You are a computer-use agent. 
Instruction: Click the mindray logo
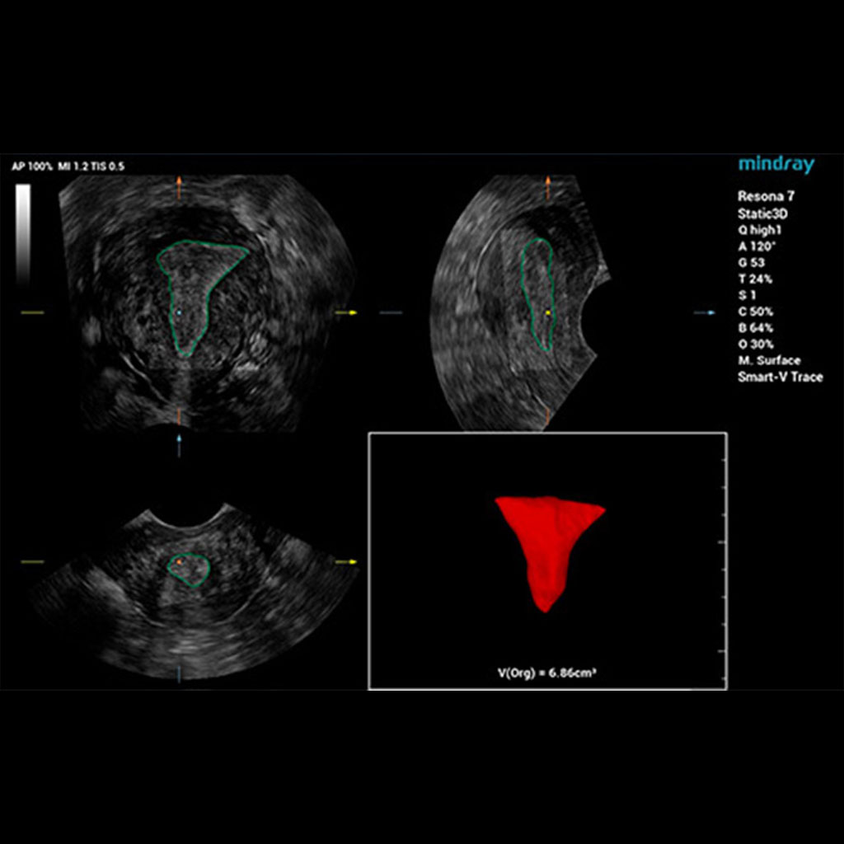point(776,165)
